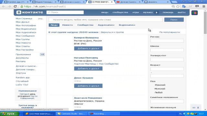Add Денис Кузьмин to friends

coord(88,86)
